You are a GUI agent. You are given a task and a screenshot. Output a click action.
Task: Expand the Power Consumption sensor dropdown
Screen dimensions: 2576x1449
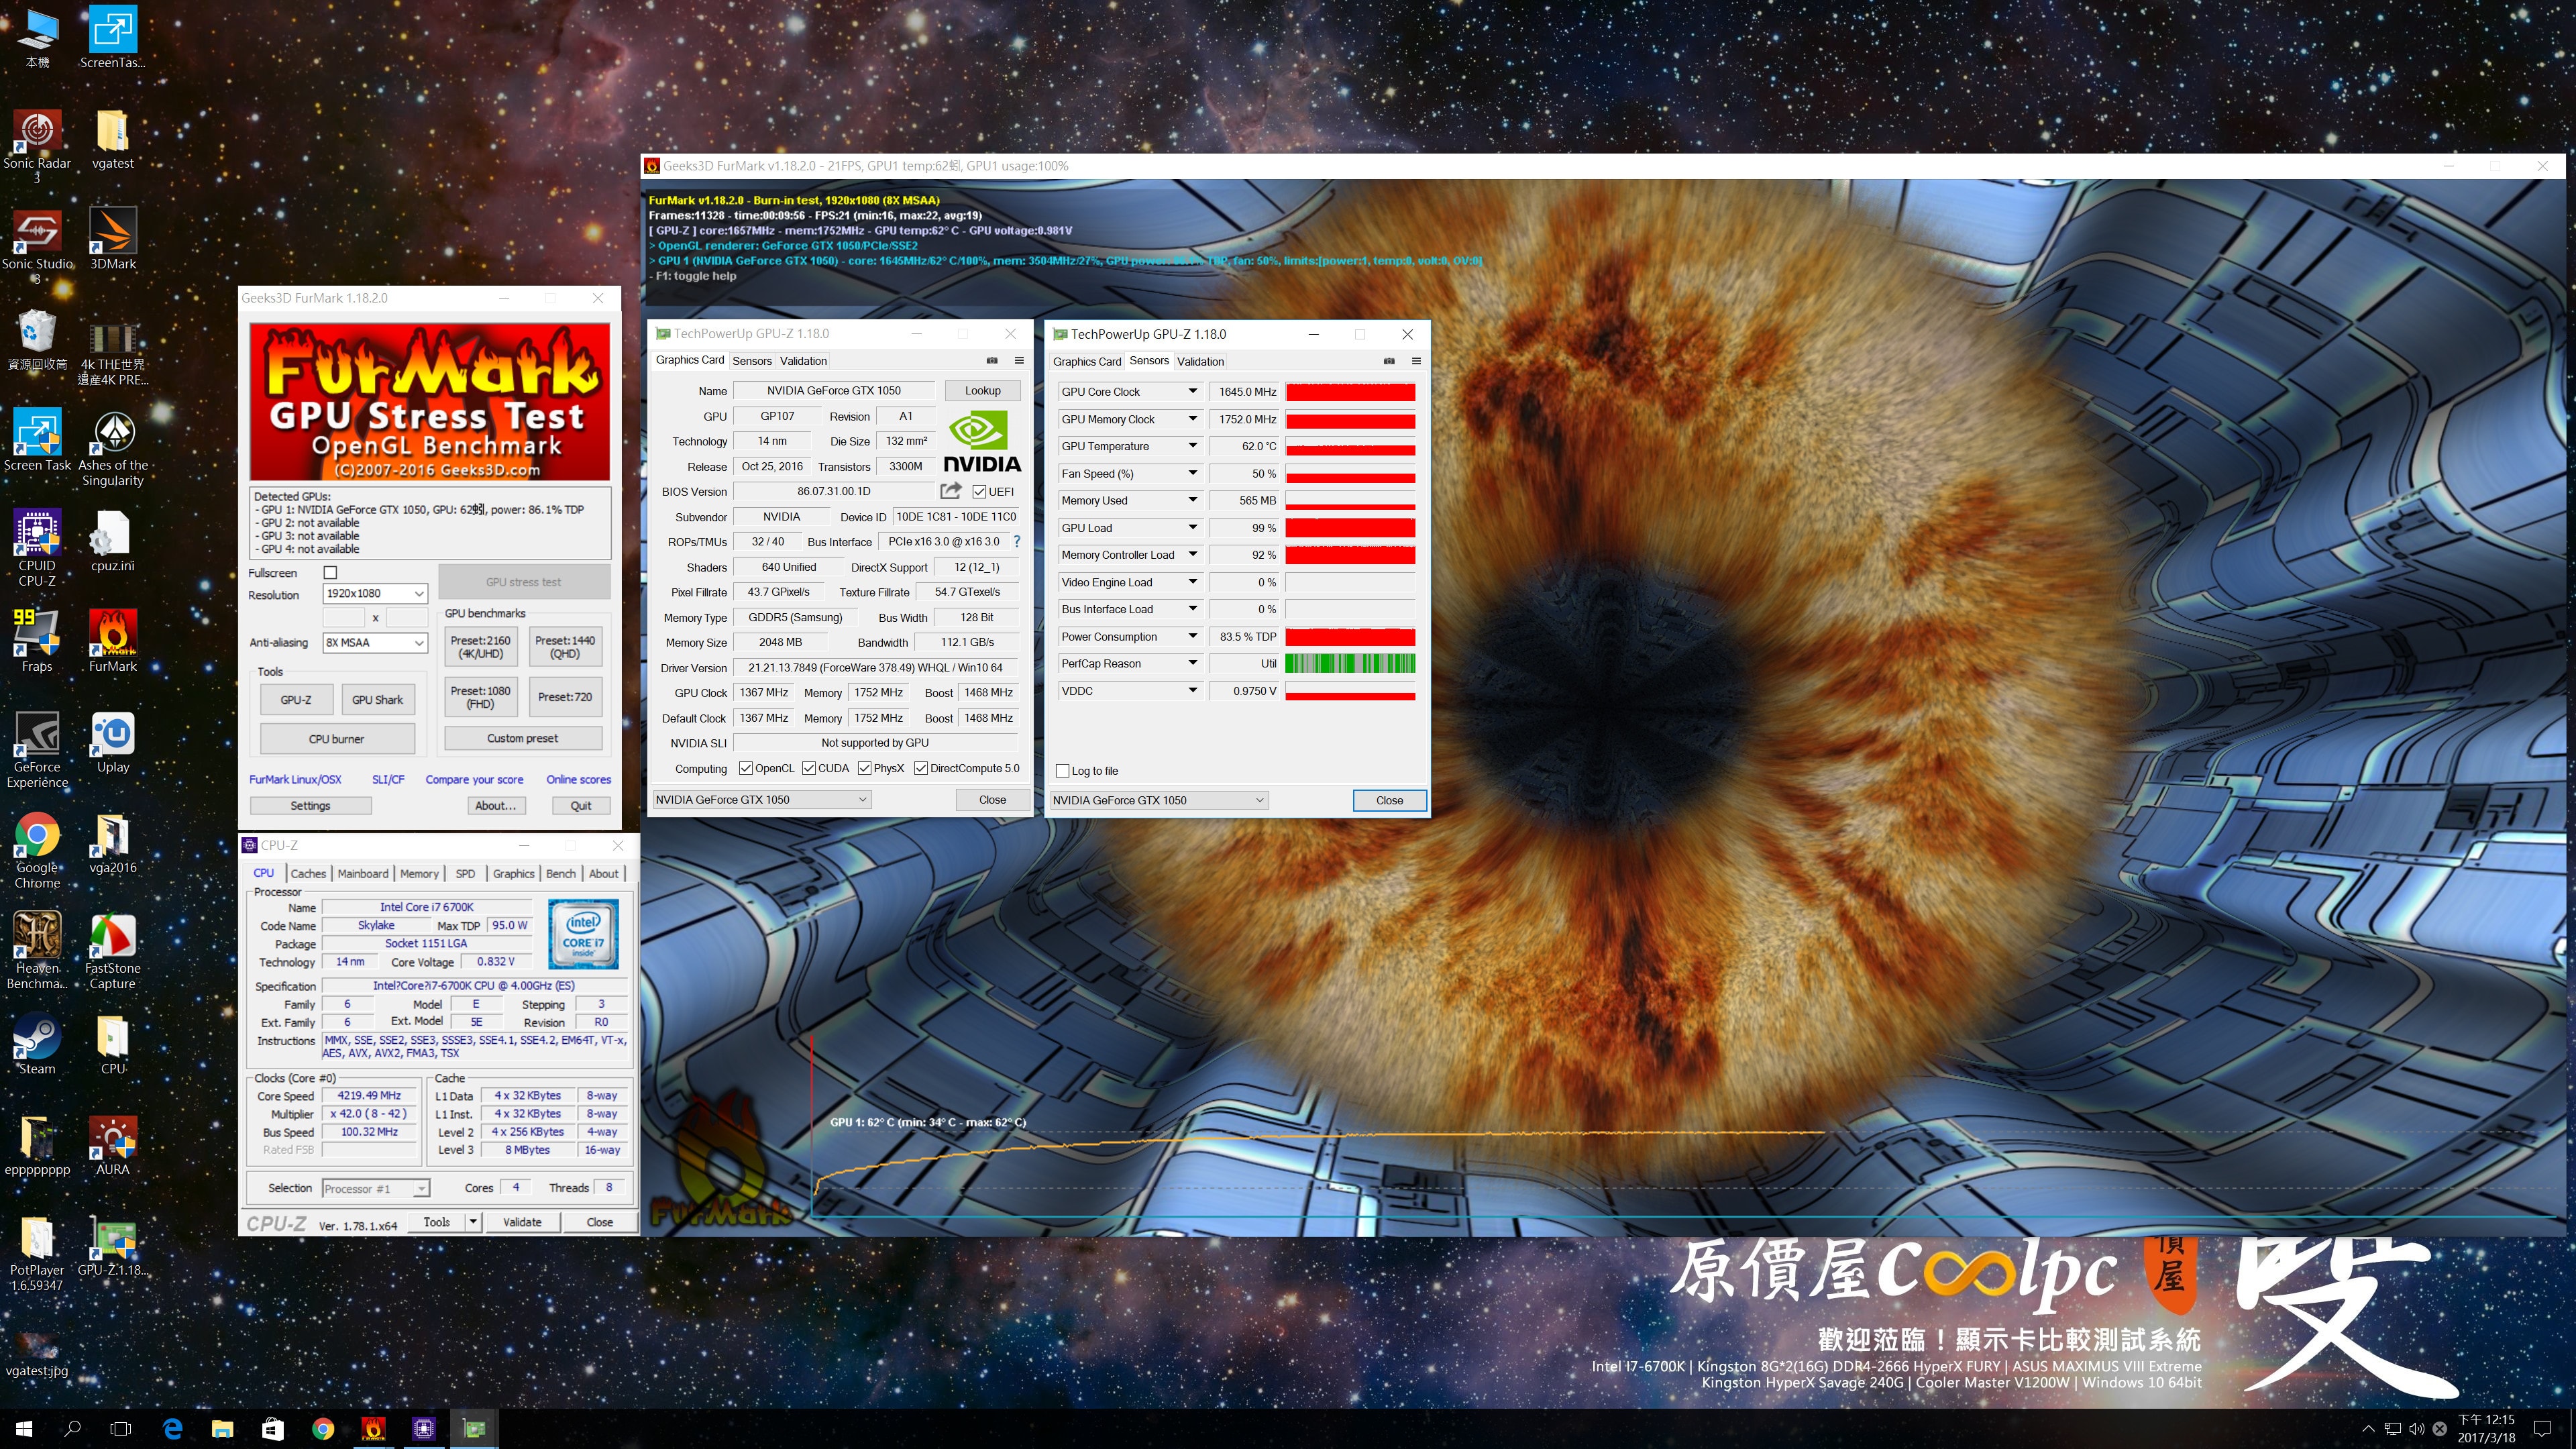tap(1192, 636)
